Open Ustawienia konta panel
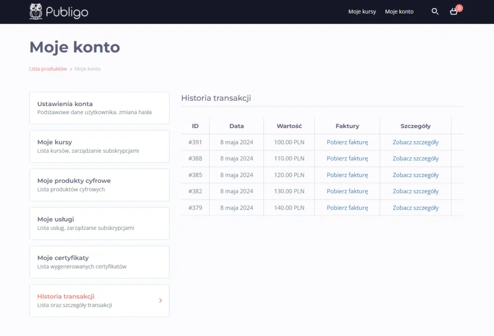This screenshot has height=336, width=494. pyautogui.click(x=99, y=108)
